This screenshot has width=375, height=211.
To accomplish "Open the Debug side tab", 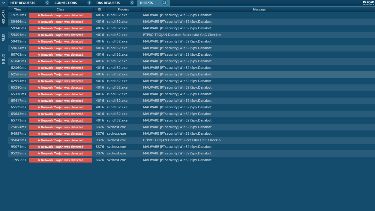I will [4, 59].
